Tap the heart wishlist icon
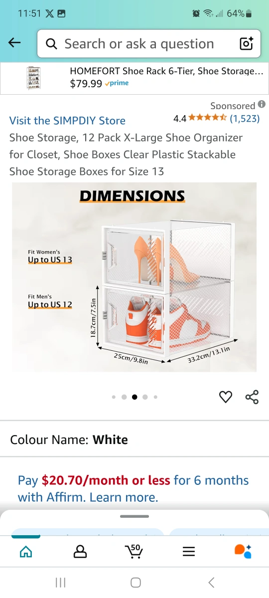The height and width of the screenshot is (598, 269). [x=226, y=397]
